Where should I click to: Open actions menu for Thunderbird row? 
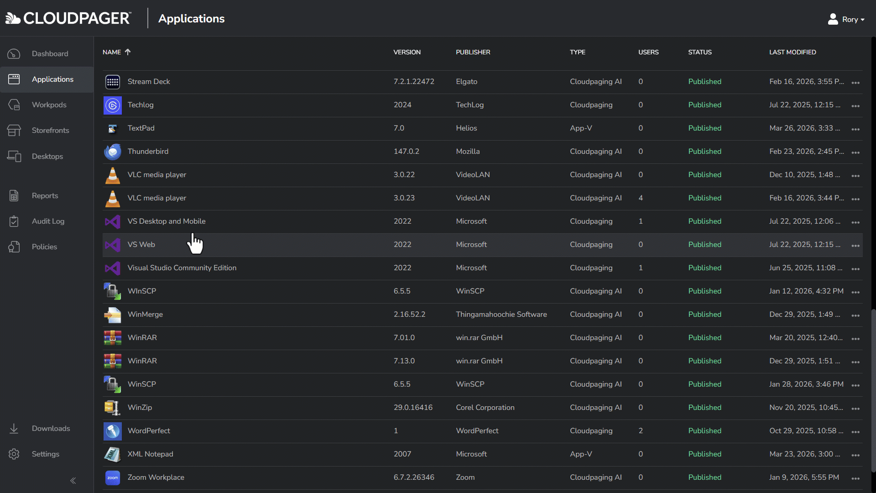[x=855, y=152]
